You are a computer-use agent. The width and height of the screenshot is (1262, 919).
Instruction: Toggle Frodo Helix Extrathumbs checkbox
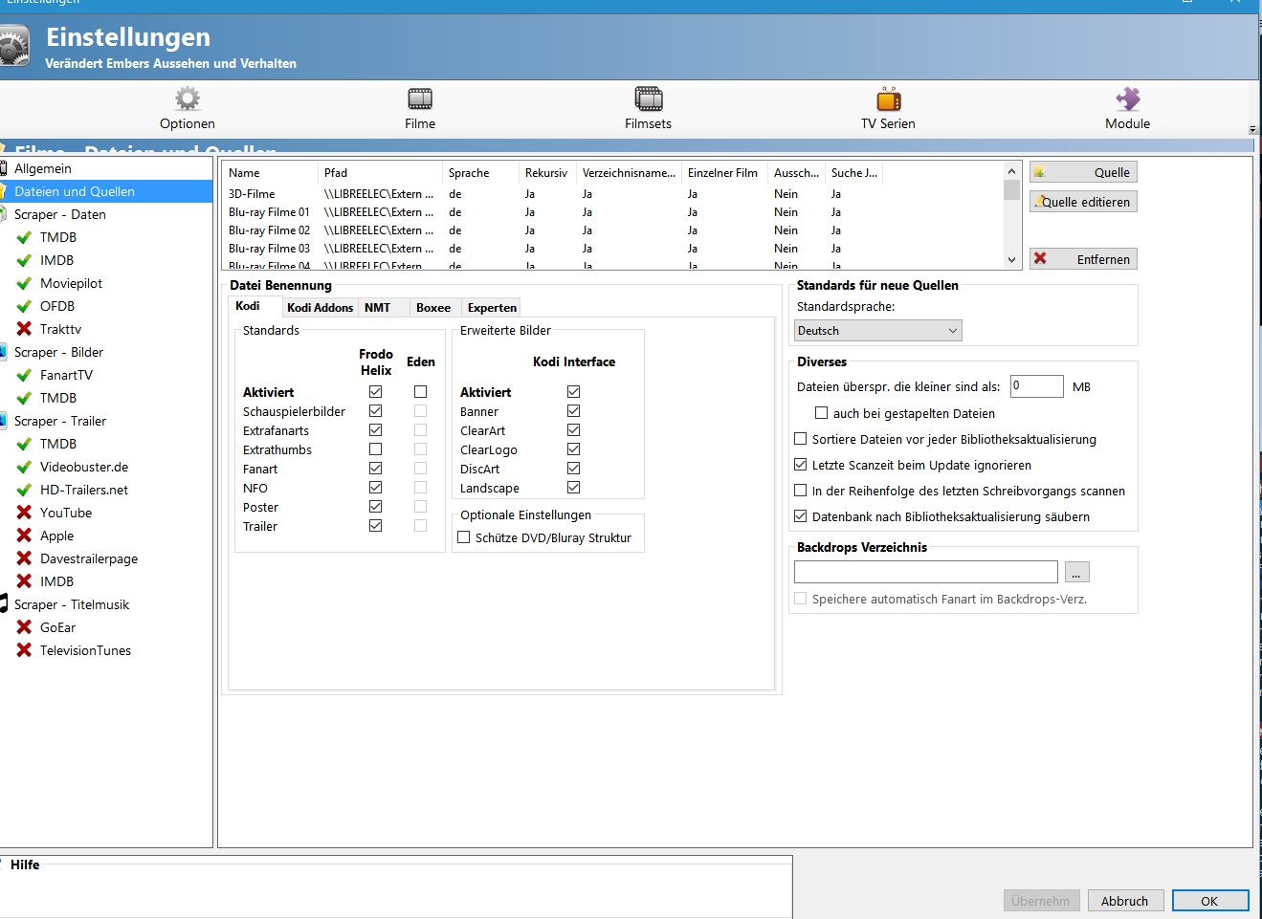376,449
